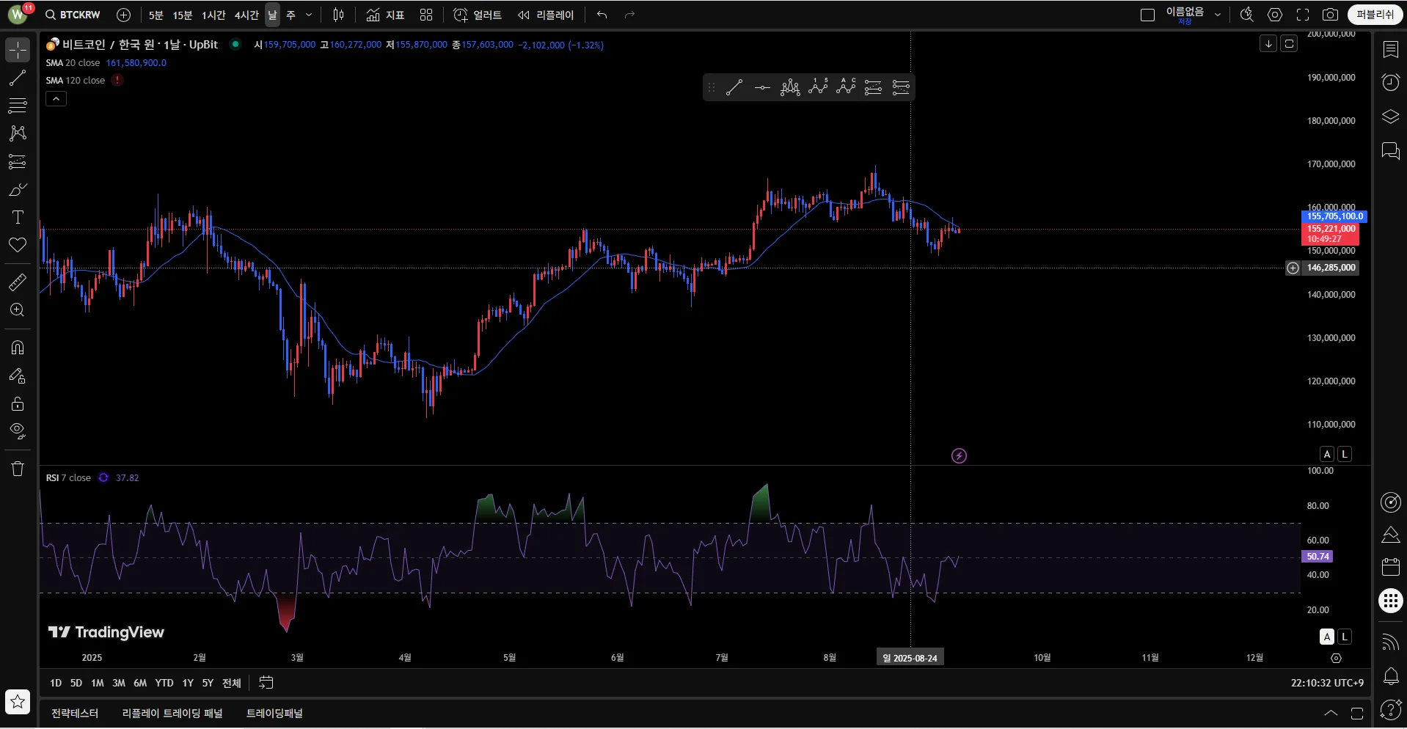Viewport: 1407px width, 729px height.
Task: Open the 지표 indicators menu
Action: click(x=386, y=15)
